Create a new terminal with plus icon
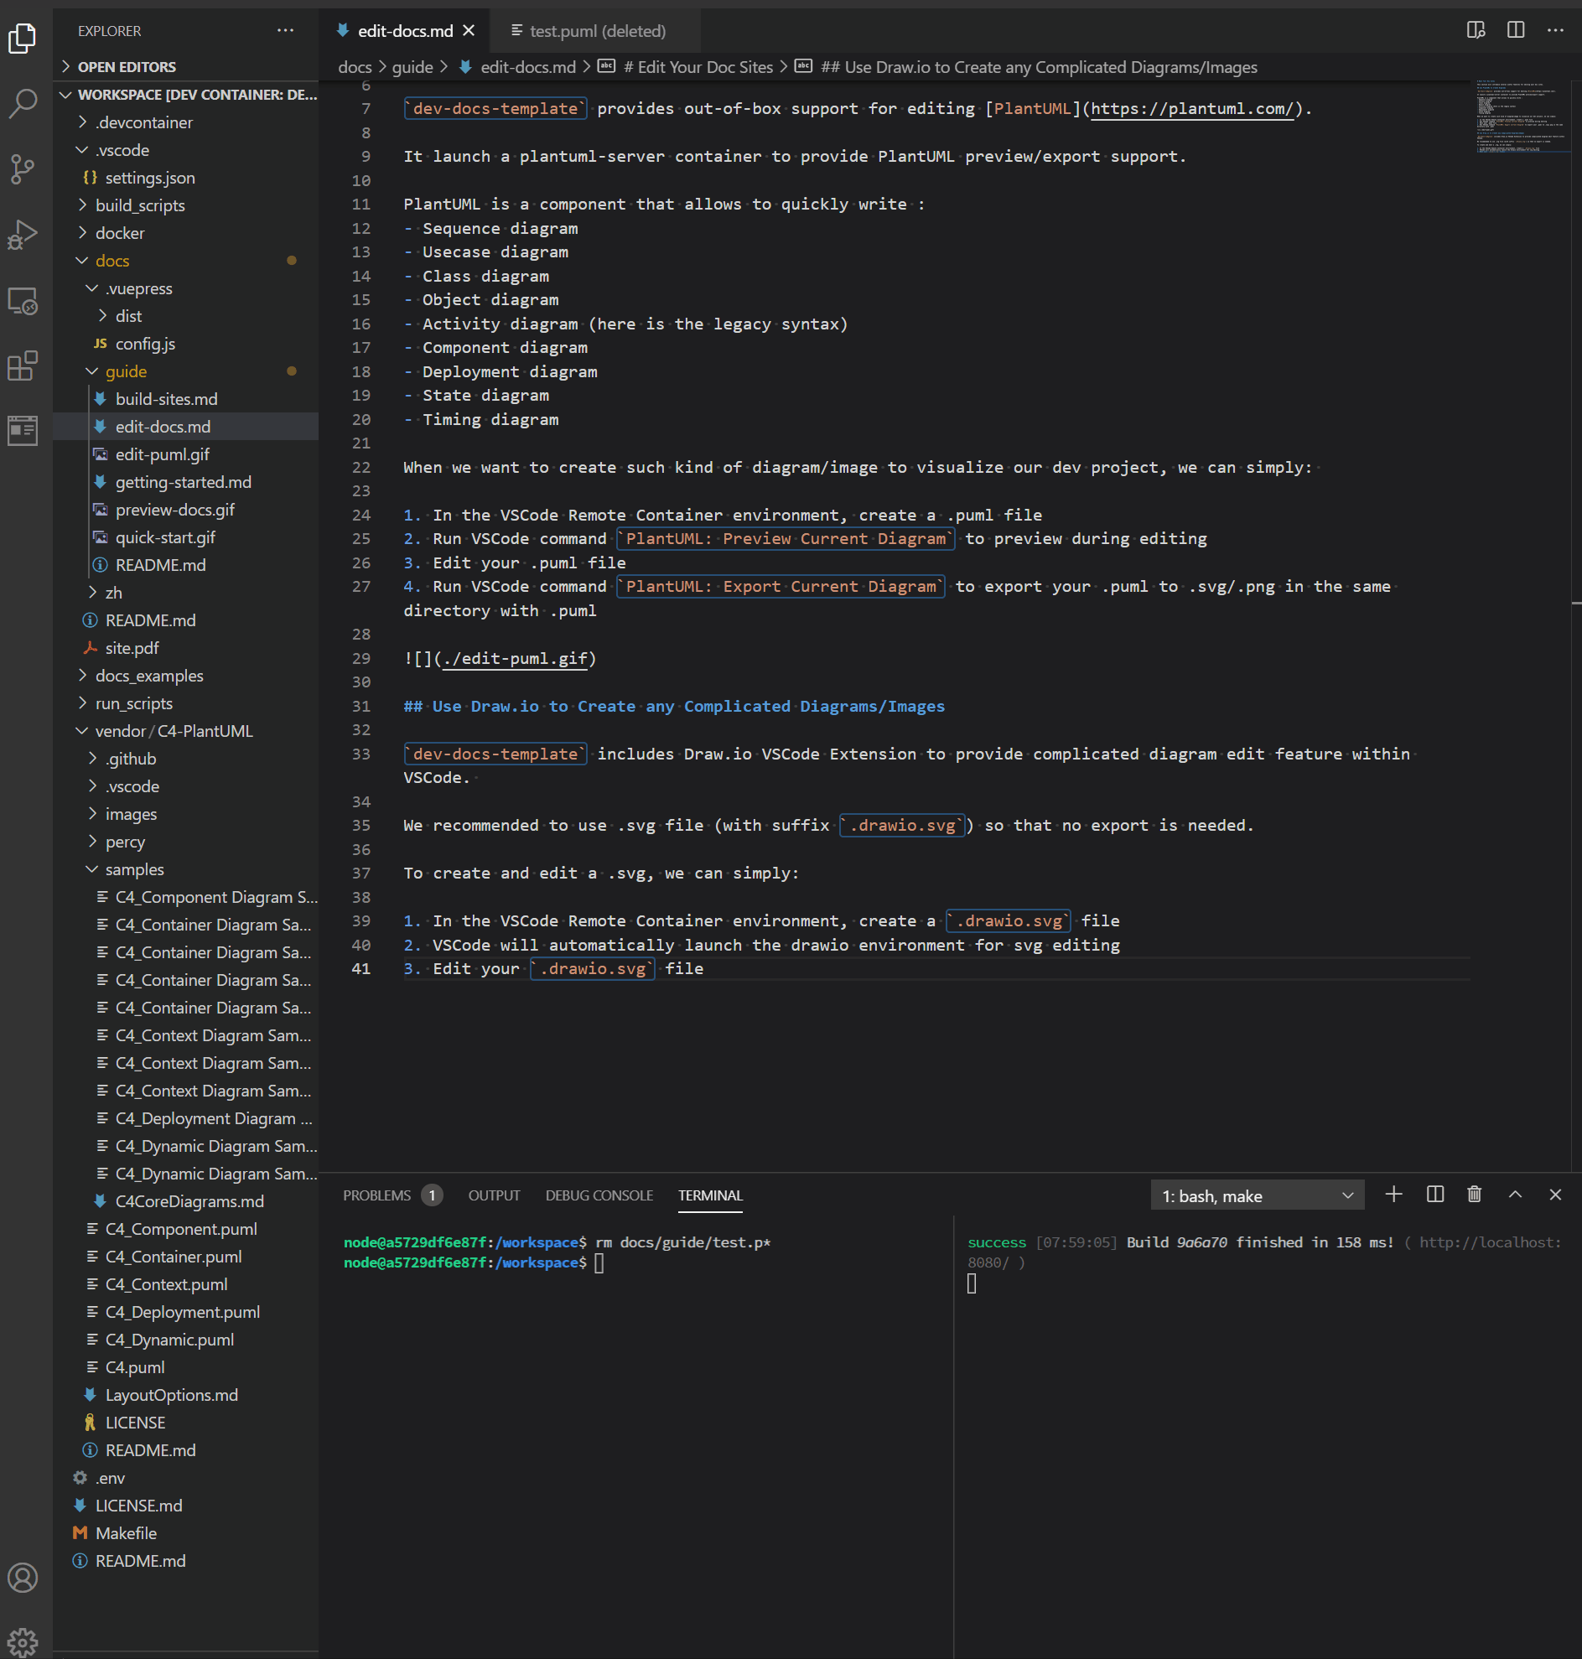The height and width of the screenshot is (1659, 1582). (x=1393, y=1195)
